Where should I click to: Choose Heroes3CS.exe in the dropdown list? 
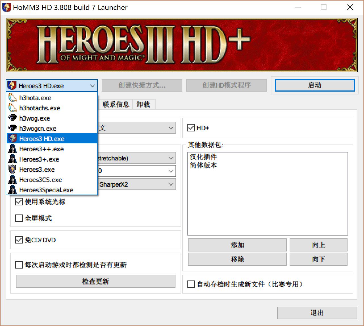pyautogui.click(x=52, y=179)
